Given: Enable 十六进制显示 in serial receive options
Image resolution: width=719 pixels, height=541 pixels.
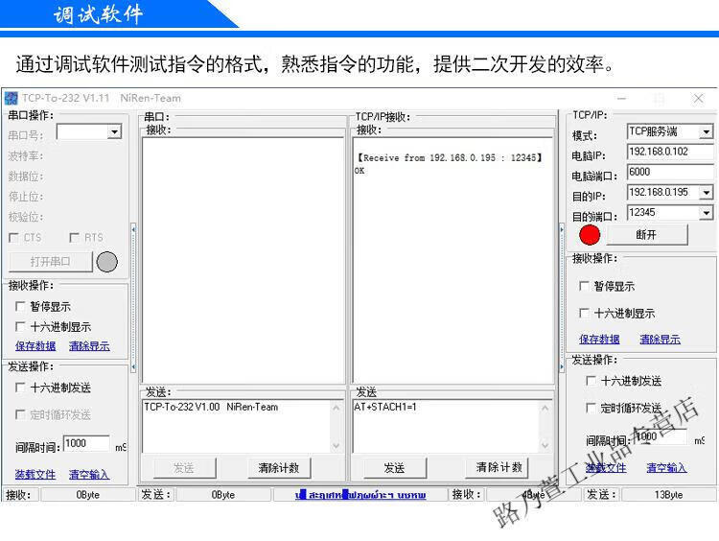Looking at the screenshot, I should point(20,326).
